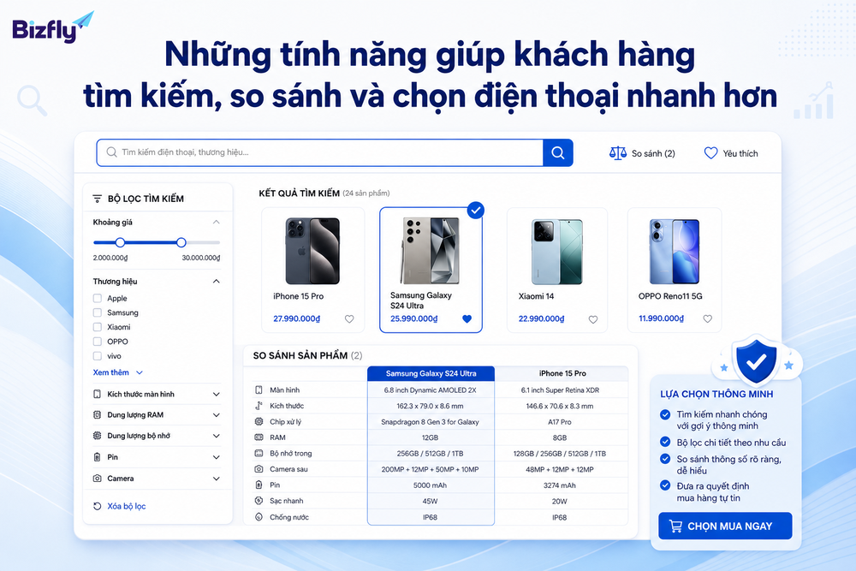Click the Chống nước row icon
The width and height of the screenshot is (856, 571).
259,517
